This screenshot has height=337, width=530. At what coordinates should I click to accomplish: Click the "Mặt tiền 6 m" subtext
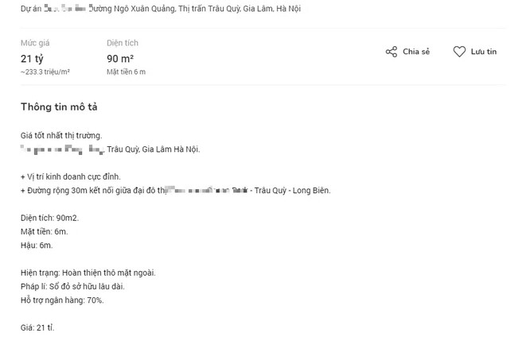click(126, 72)
